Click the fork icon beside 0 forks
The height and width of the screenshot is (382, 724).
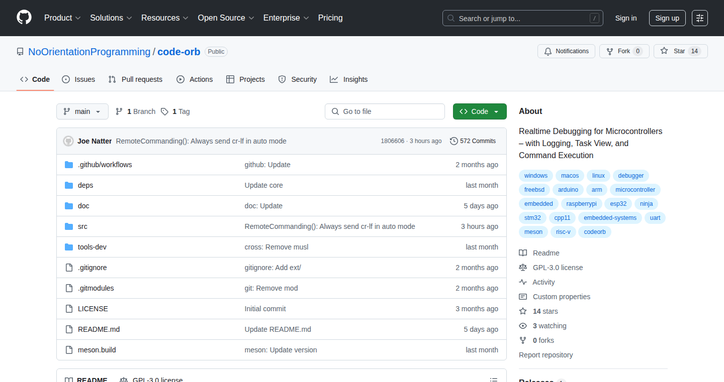click(x=523, y=340)
